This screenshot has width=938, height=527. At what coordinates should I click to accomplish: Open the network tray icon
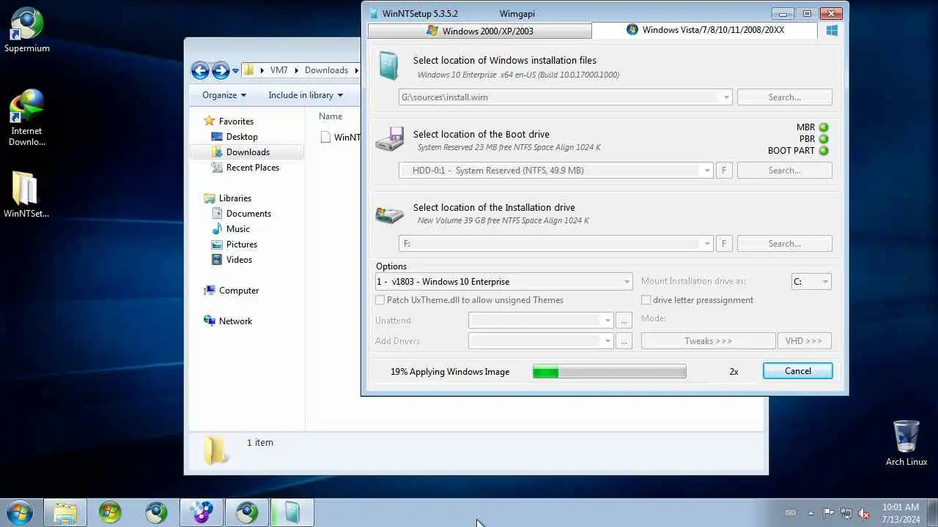846,513
